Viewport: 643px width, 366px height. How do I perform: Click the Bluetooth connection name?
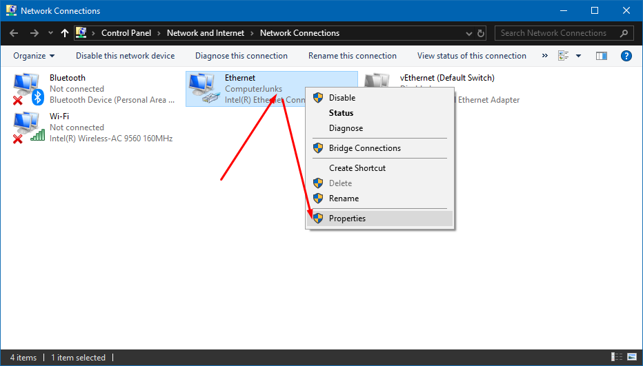click(x=68, y=77)
